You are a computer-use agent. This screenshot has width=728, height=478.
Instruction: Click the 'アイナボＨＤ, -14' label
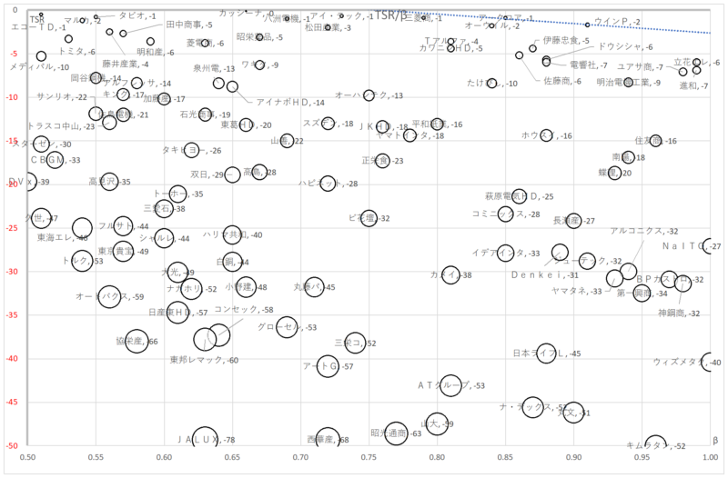[x=290, y=103]
